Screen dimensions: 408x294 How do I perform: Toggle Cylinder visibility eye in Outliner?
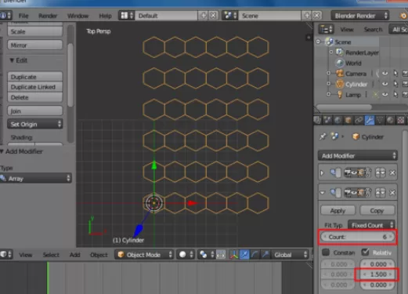click(385, 84)
